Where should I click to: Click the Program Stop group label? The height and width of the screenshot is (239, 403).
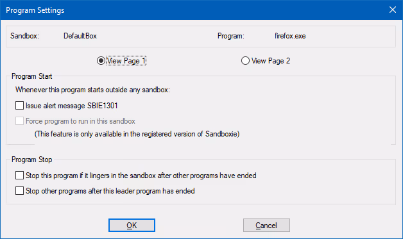[32, 160]
